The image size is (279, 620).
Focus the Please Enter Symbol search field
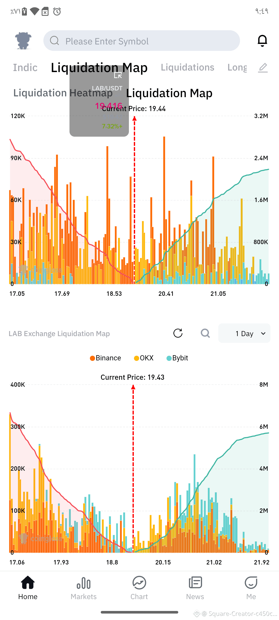click(142, 41)
